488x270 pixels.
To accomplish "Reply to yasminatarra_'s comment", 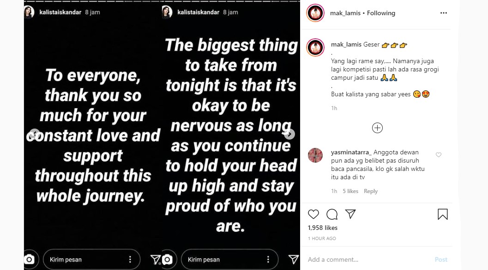I will 371,191.
